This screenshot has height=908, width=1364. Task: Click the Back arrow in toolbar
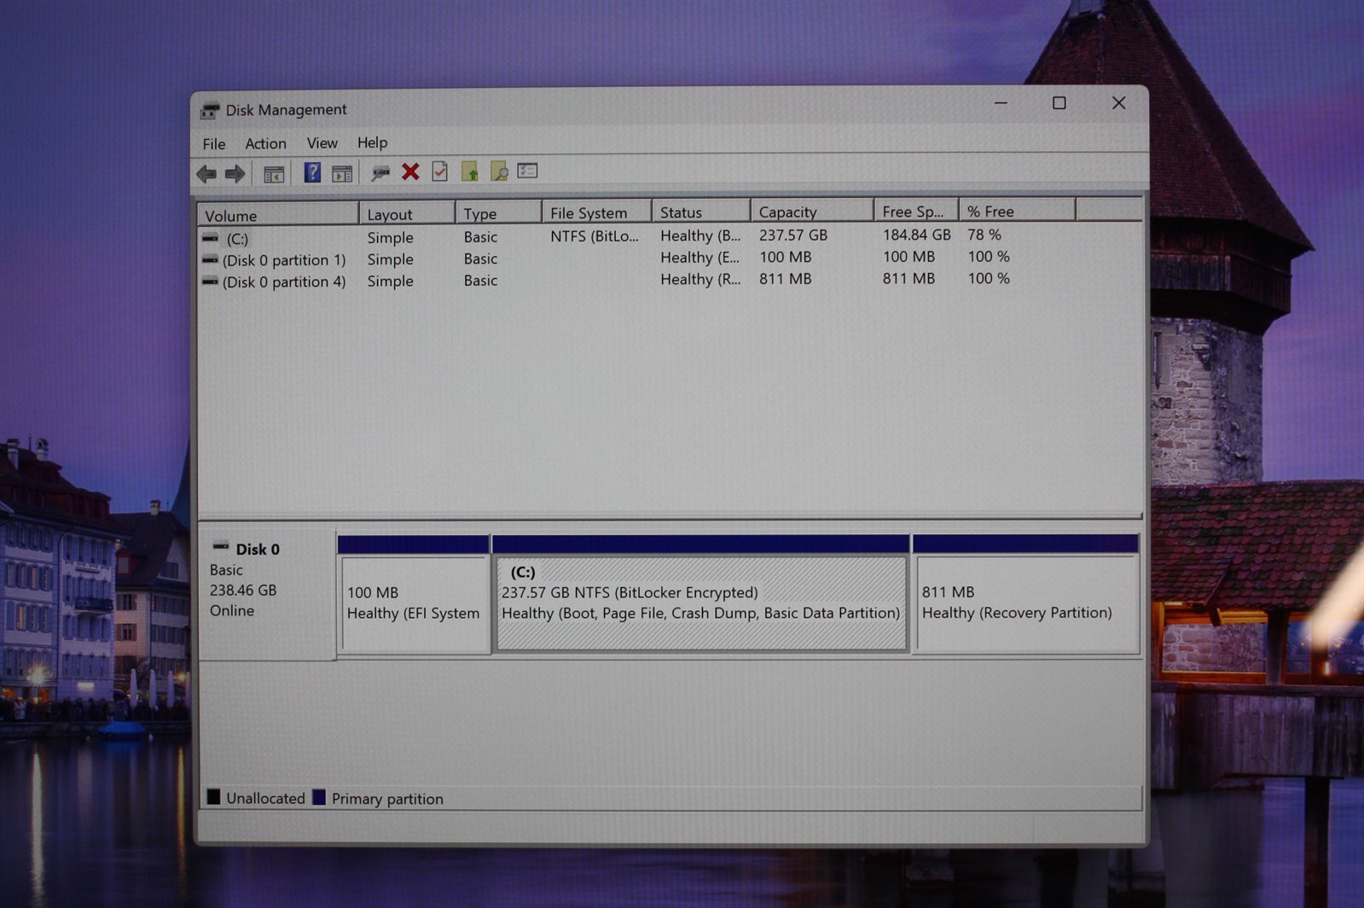coord(206,174)
